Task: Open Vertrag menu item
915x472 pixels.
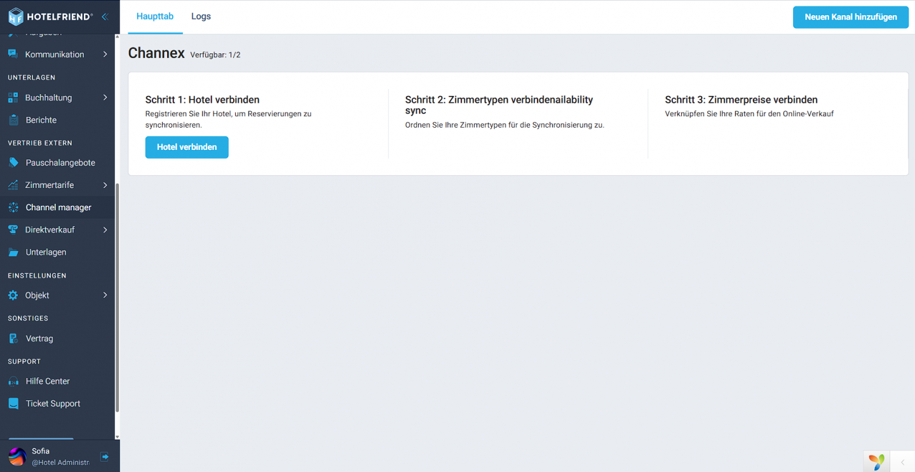Action: tap(57, 339)
